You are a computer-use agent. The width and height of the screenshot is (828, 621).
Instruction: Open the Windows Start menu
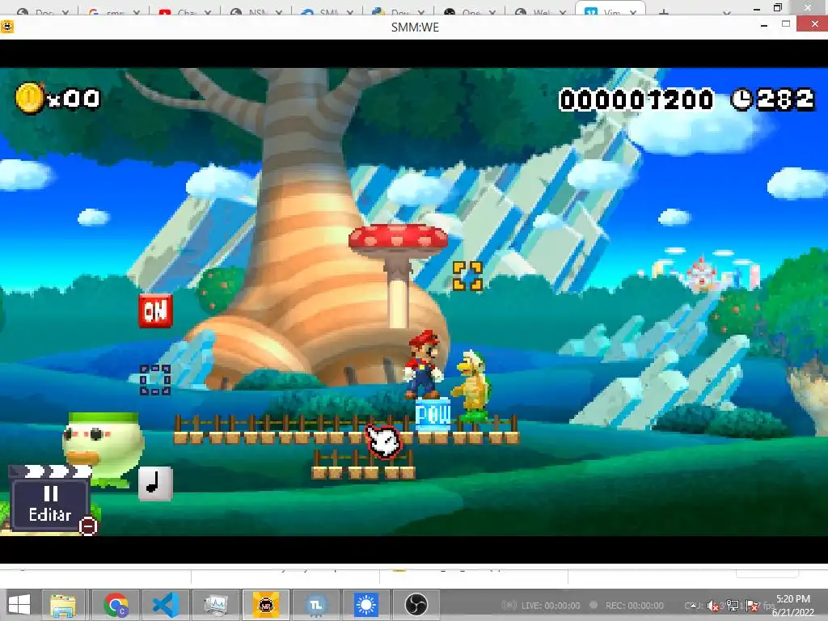pyautogui.click(x=19, y=605)
